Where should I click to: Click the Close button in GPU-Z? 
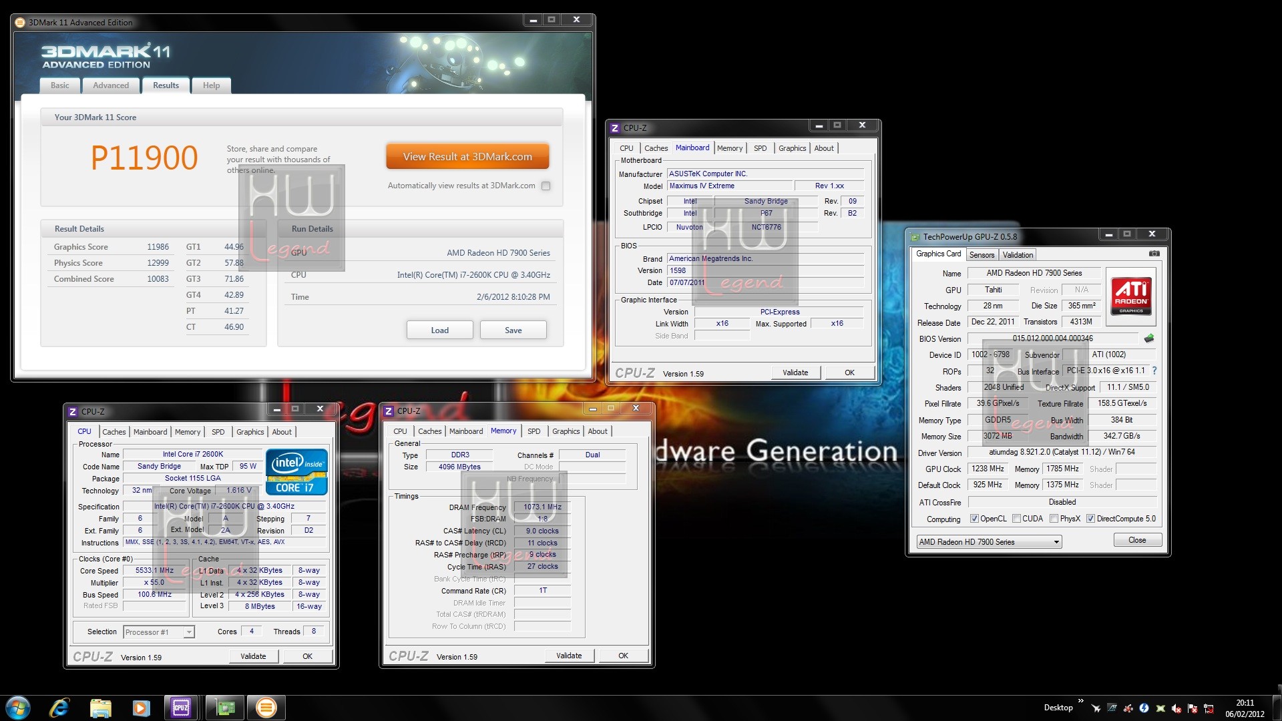coord(1137,540)
